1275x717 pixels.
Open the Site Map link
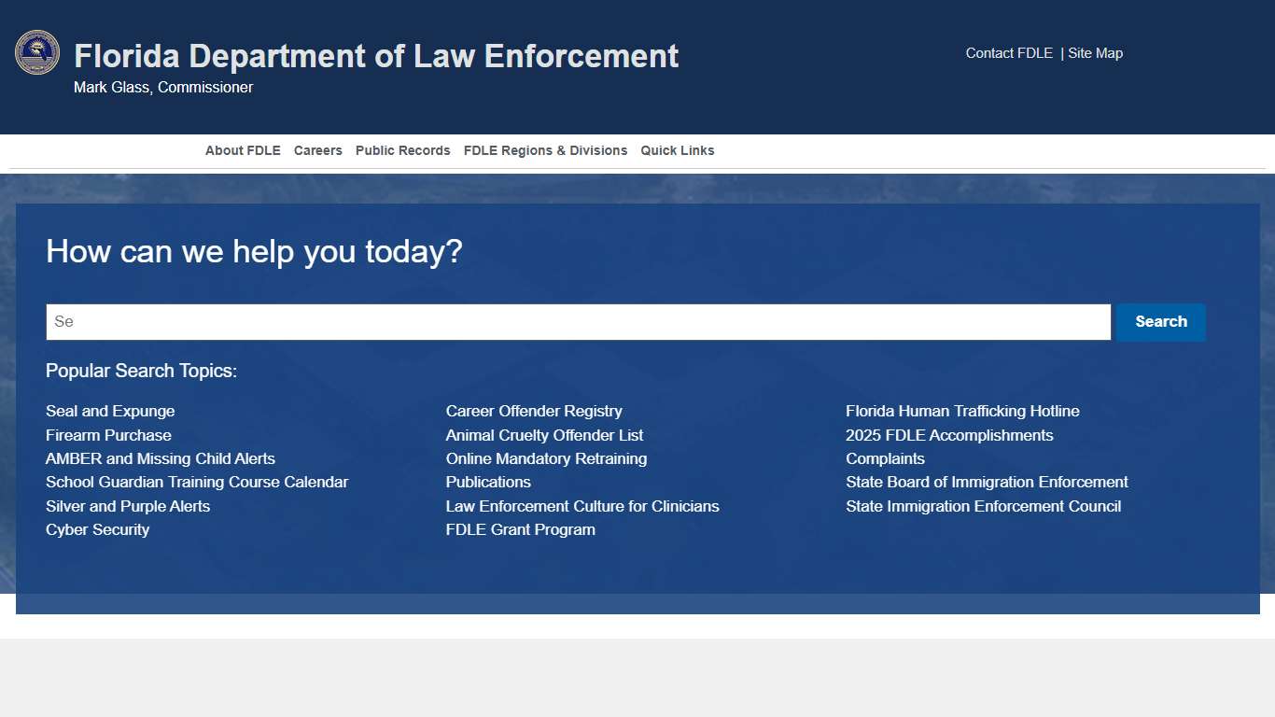tap(1095, 53)
